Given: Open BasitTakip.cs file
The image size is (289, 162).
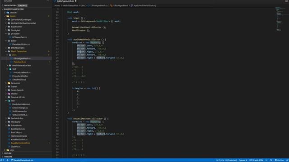Looking at the screenshot, I should 16,132.
